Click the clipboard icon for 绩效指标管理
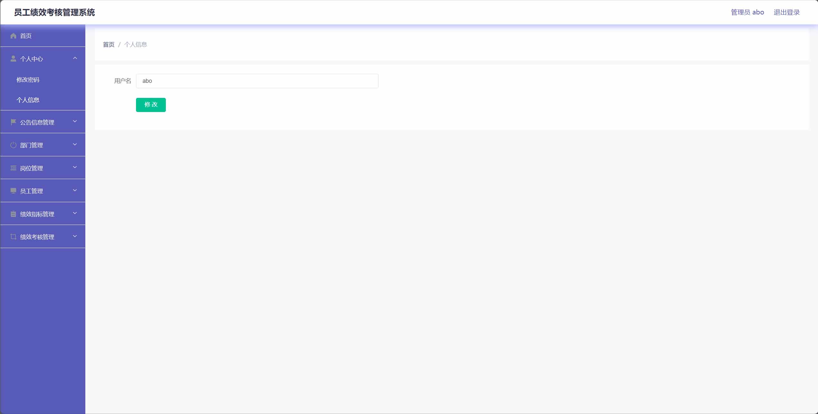This screenshot has width=818, height=414. [x=13, y=214]
